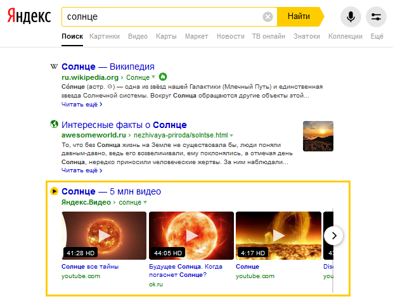Show next videos with the carousel arrow
The width and height of the screenshot is (393, 299).
[333, 236]
